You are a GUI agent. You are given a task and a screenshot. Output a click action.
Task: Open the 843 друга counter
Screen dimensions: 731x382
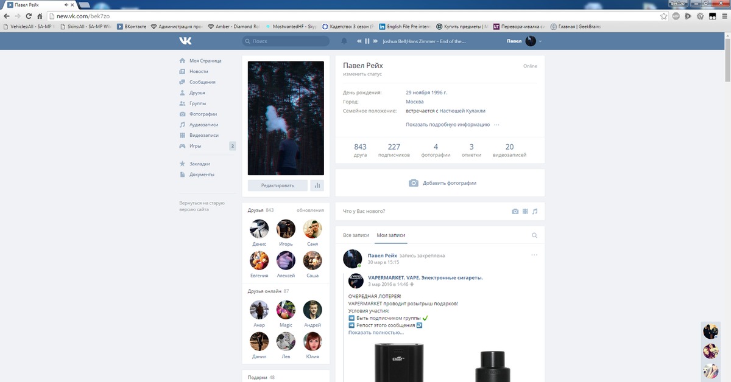point(360,150)
